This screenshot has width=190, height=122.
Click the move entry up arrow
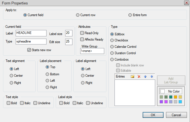145,76
